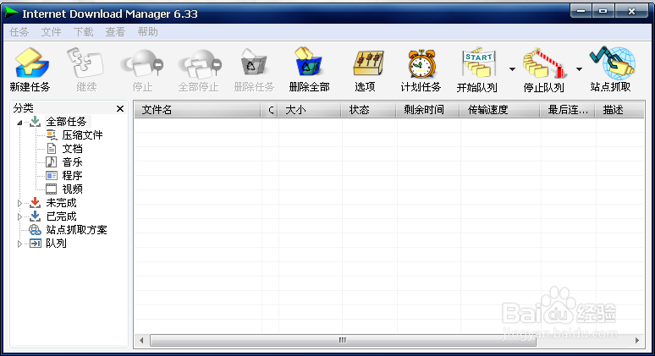Click the horizontal scrollbar thumb
Viewport: 655px width, 356px height.
(343, 341)
